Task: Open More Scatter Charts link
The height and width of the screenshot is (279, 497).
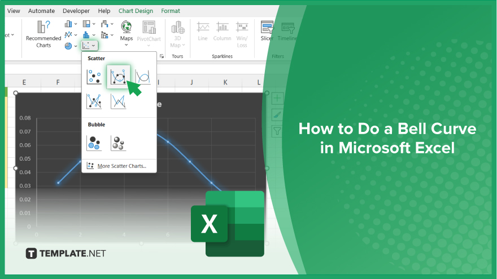Action: (122, 166)
